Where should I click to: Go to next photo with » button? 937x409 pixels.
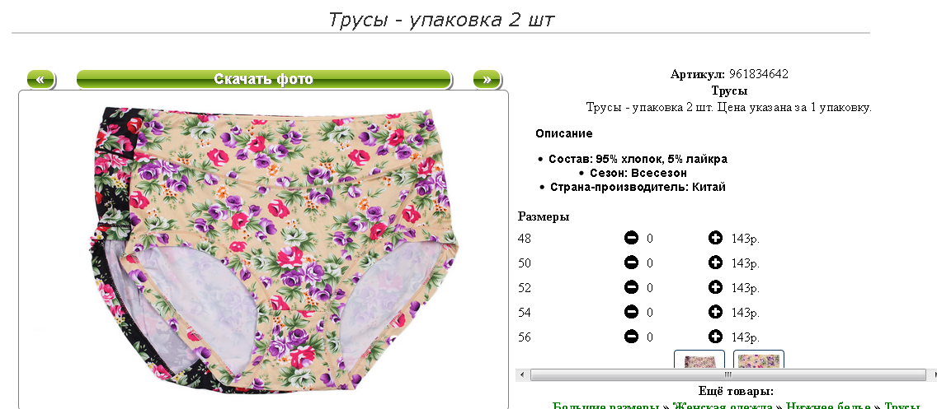pyautogui.click(x=487, y=79)
